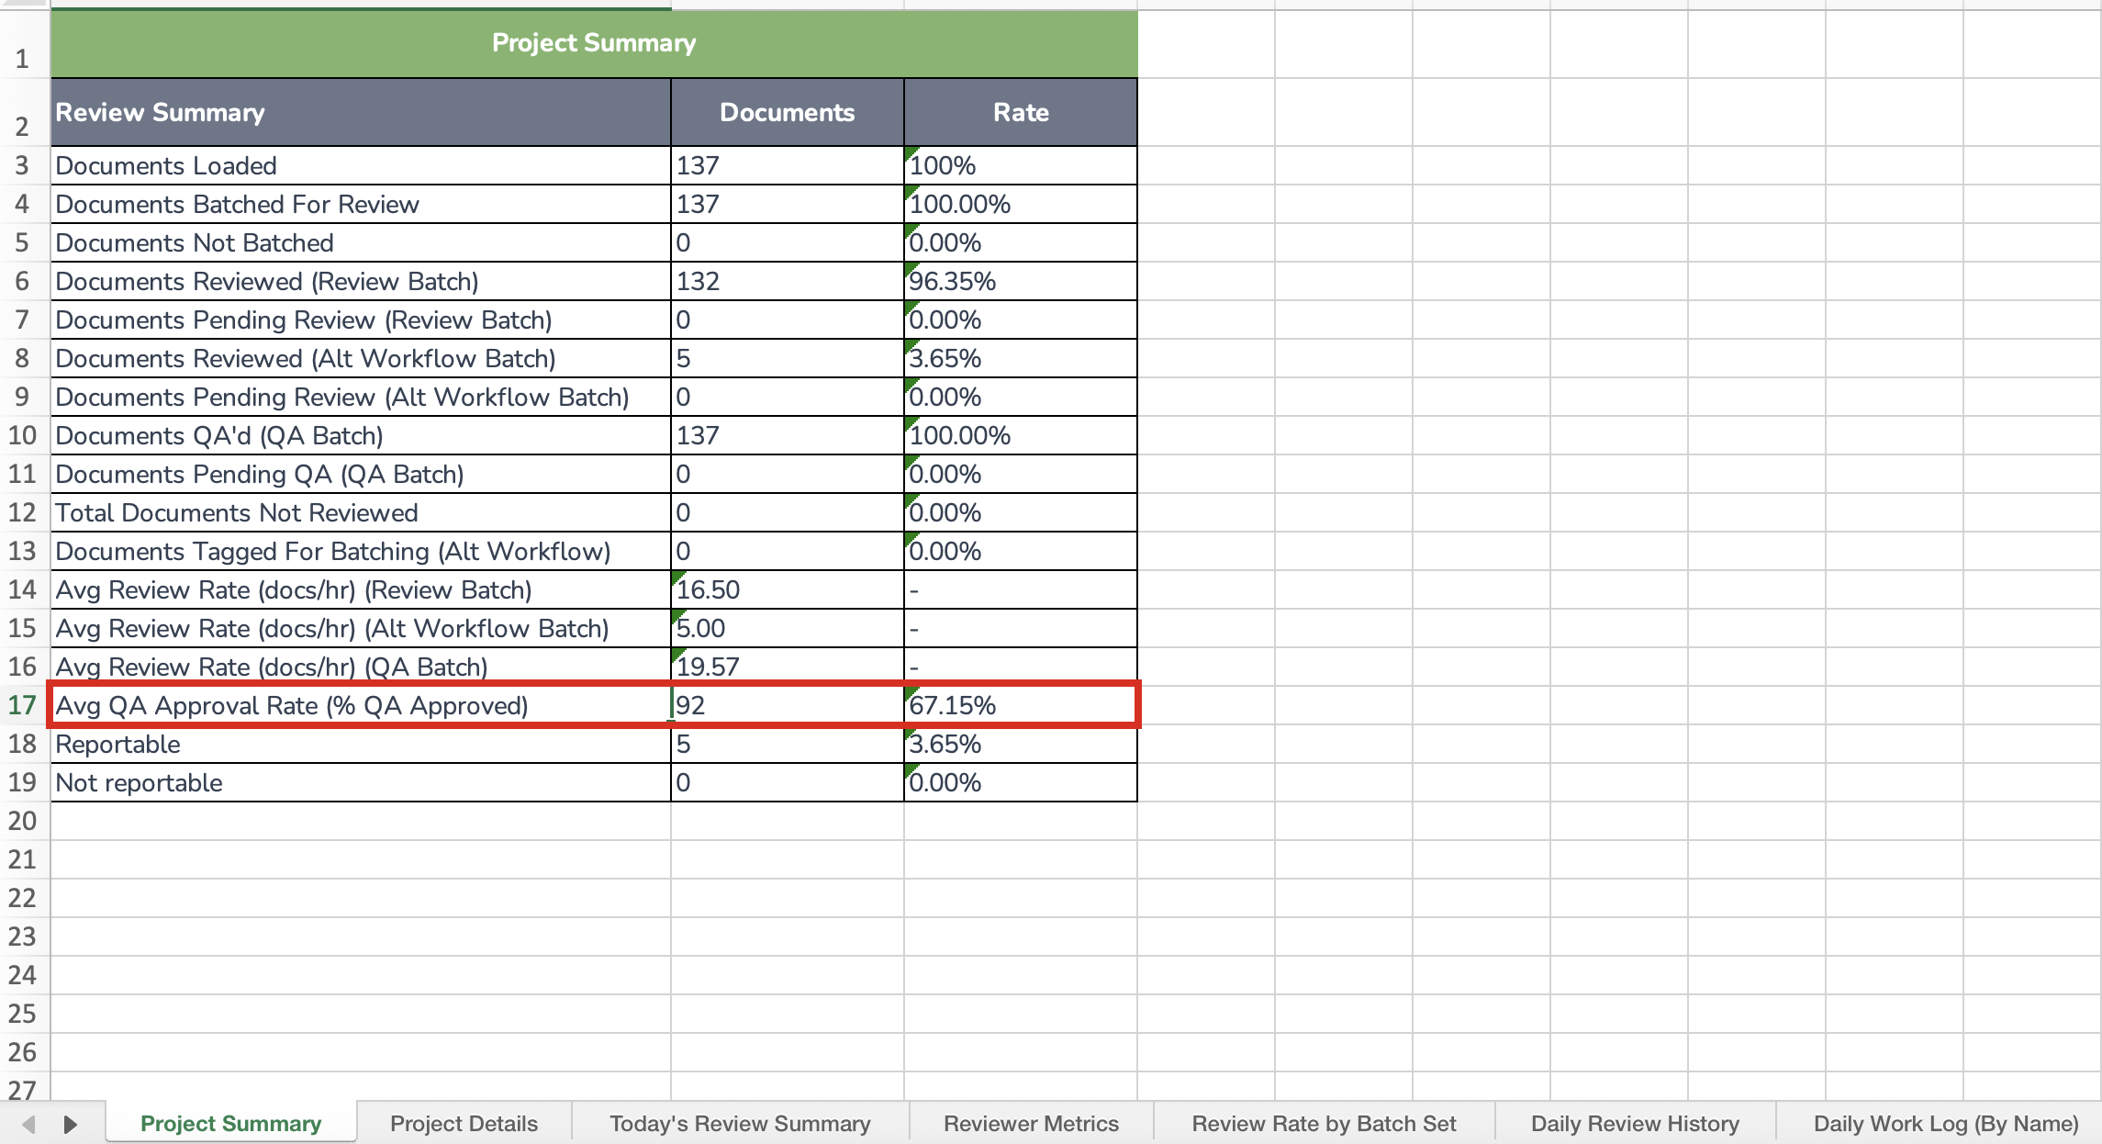Select row 3 header
Image resolution: width=2102 pixels, height=1144 pixels.
point(22,166)
